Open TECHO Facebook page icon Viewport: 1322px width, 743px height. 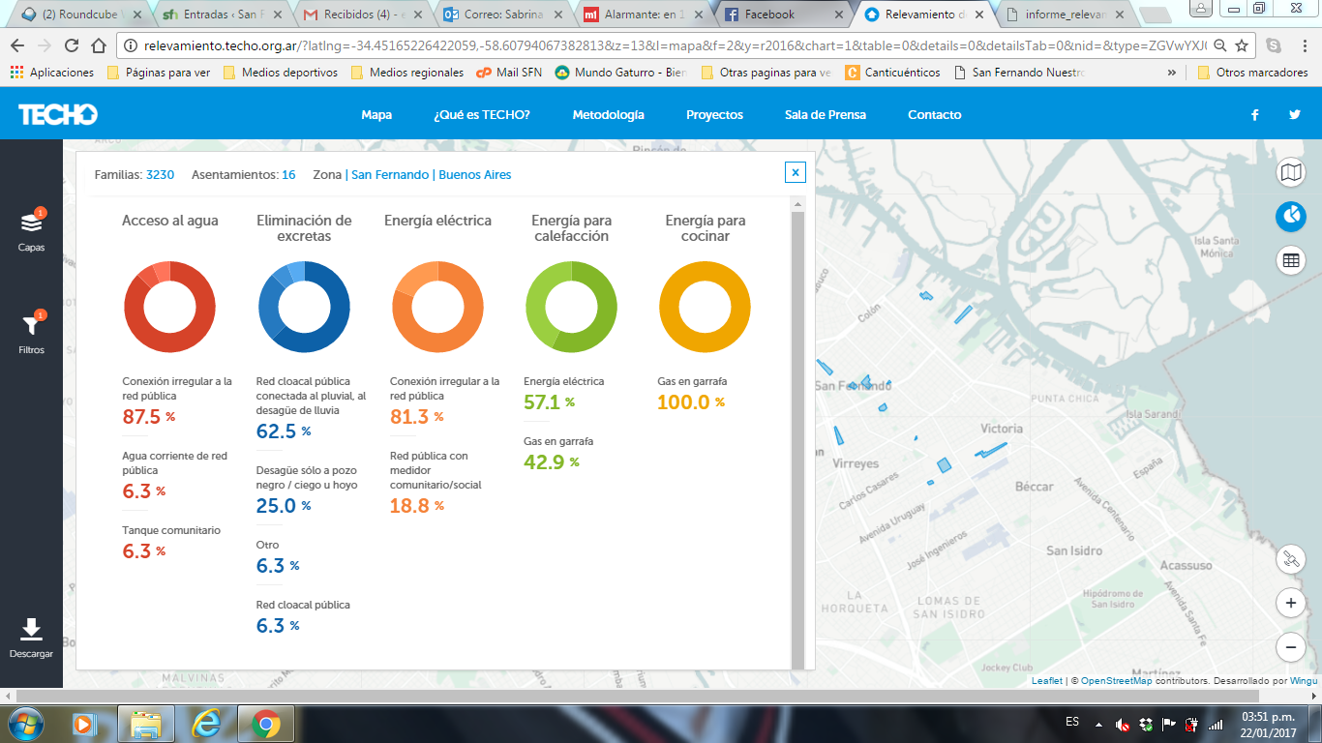[1255, 114]
